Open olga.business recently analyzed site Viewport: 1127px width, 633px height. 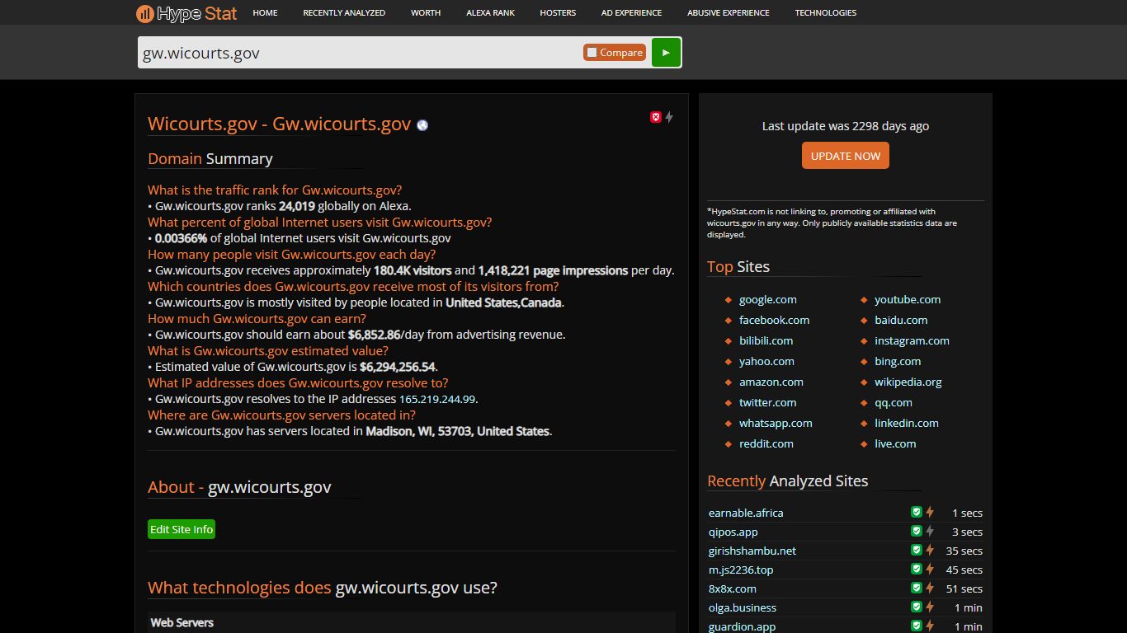click(x=743, y=607)
